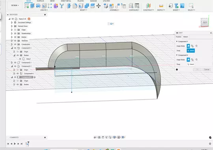Viewport: 213px width, 150px height.
Task: Toggle visibility of Component1:1
Action: pos(15,48)
